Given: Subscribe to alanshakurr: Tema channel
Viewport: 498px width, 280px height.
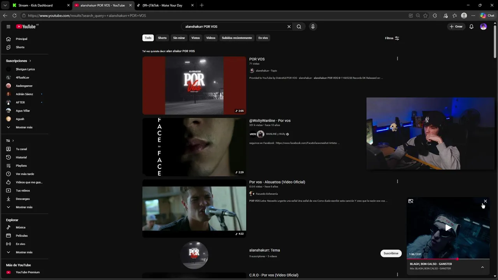Looking at the screenshot, I should coord(391,253).
